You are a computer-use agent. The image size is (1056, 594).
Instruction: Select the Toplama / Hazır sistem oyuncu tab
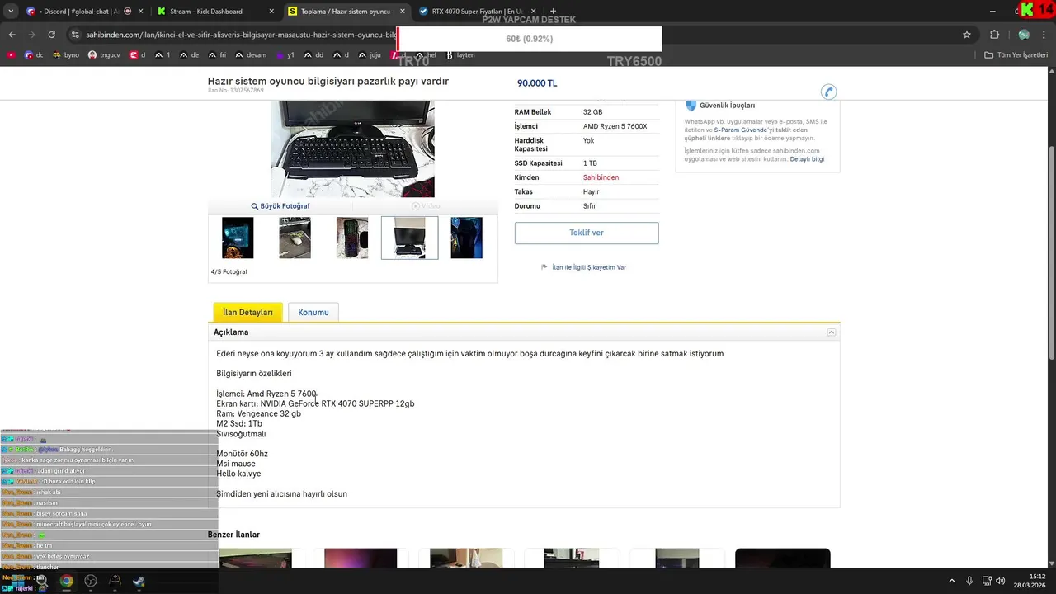coord(345,12)
